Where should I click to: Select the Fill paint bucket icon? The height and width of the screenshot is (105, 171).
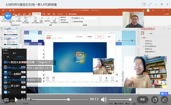coord(142,33)
